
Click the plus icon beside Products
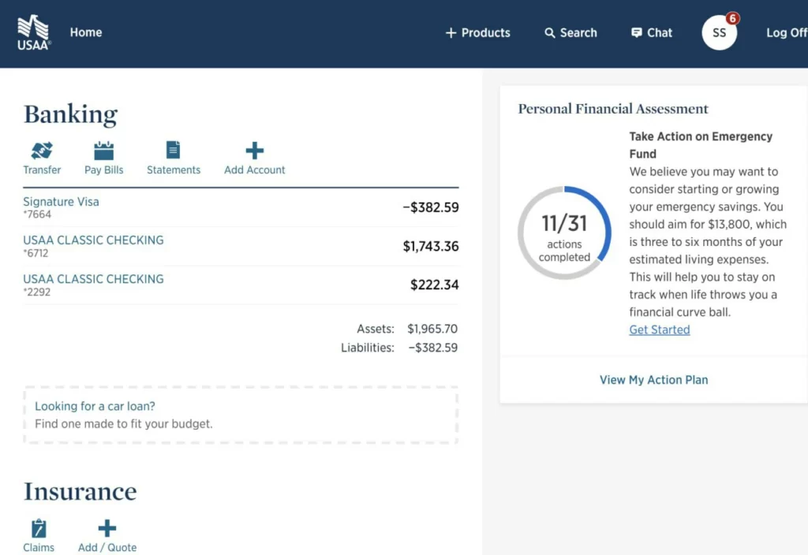click(451, 33)
